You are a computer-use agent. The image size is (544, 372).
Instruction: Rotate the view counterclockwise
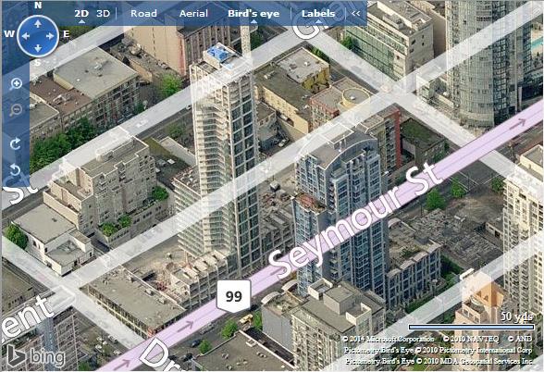(x=16, y=170)
